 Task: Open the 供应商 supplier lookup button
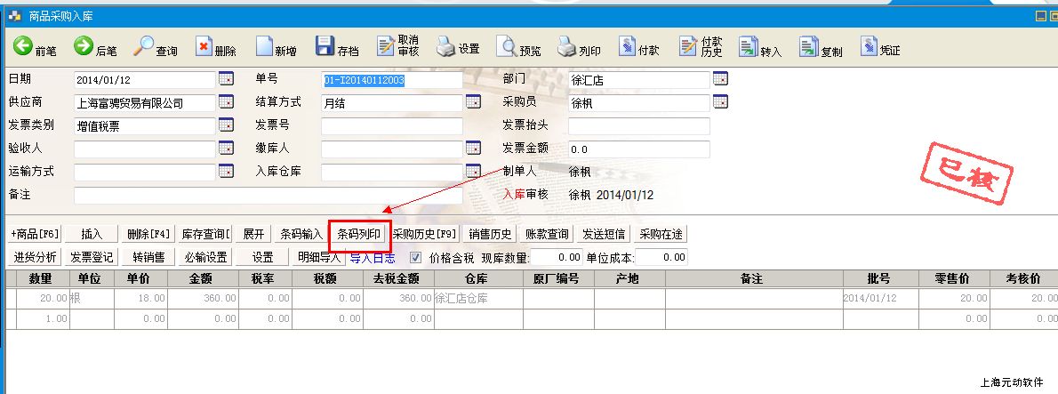pos(225,102)
